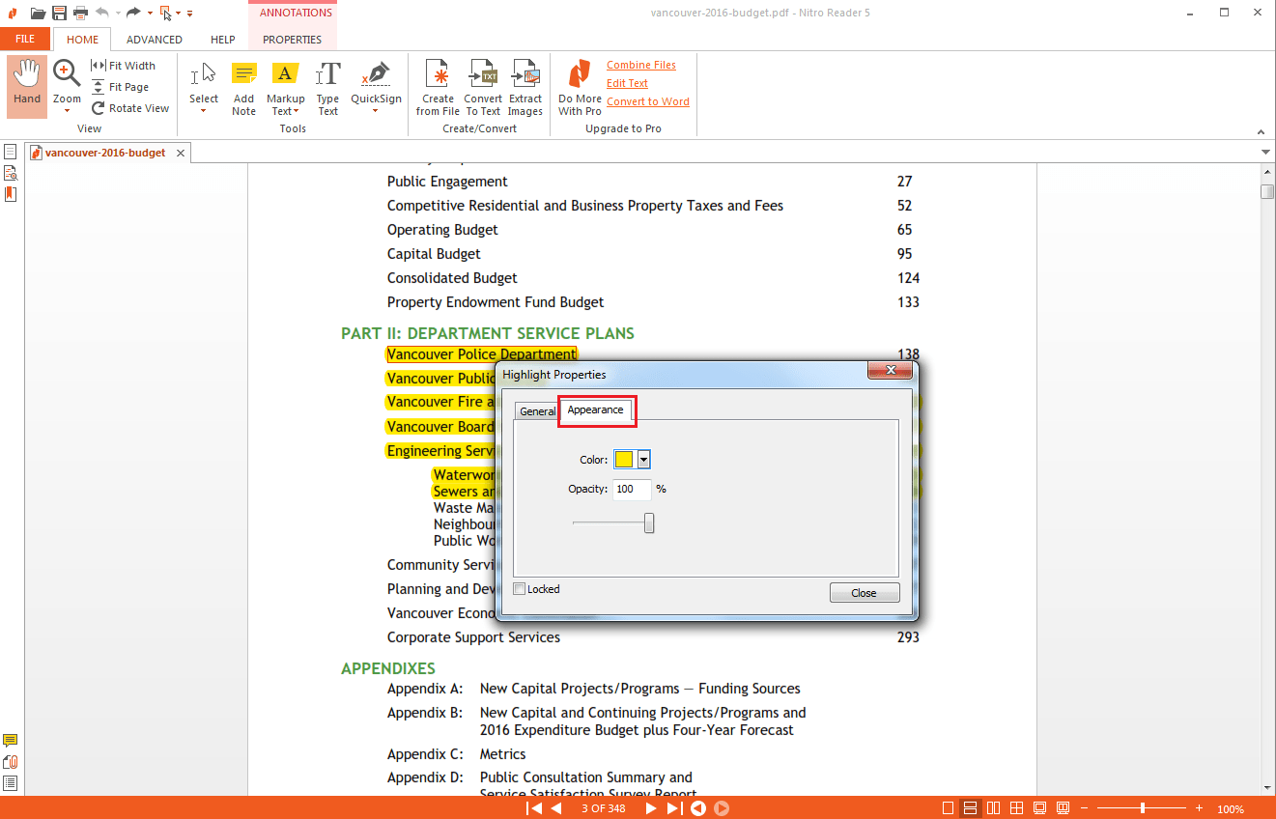
Task: Click the Convert to Word link
Action: click(x=648, y=101)
